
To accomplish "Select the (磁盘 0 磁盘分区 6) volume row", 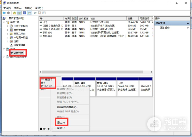I will (96, 29).
